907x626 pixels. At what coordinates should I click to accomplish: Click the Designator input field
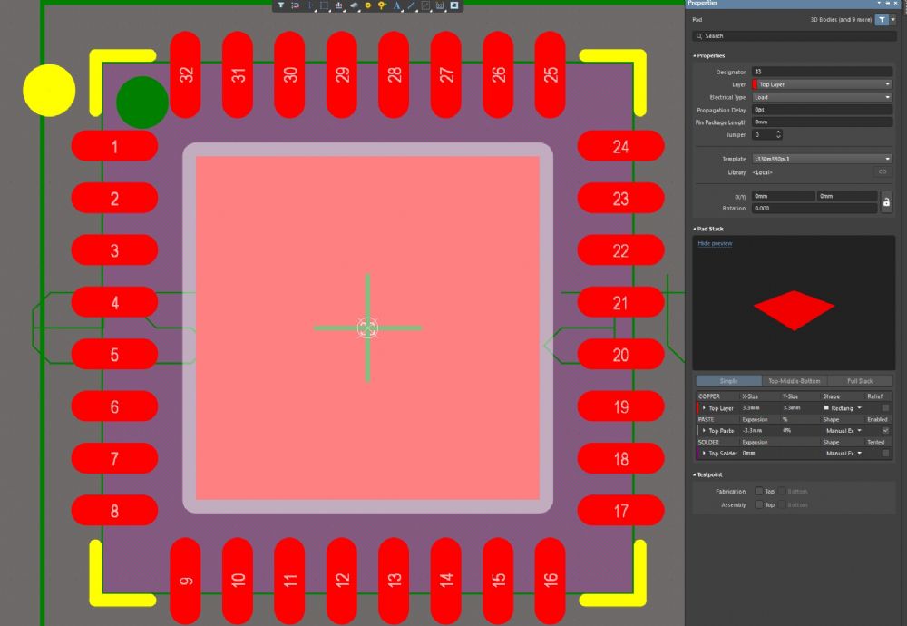tap(821, 72)
